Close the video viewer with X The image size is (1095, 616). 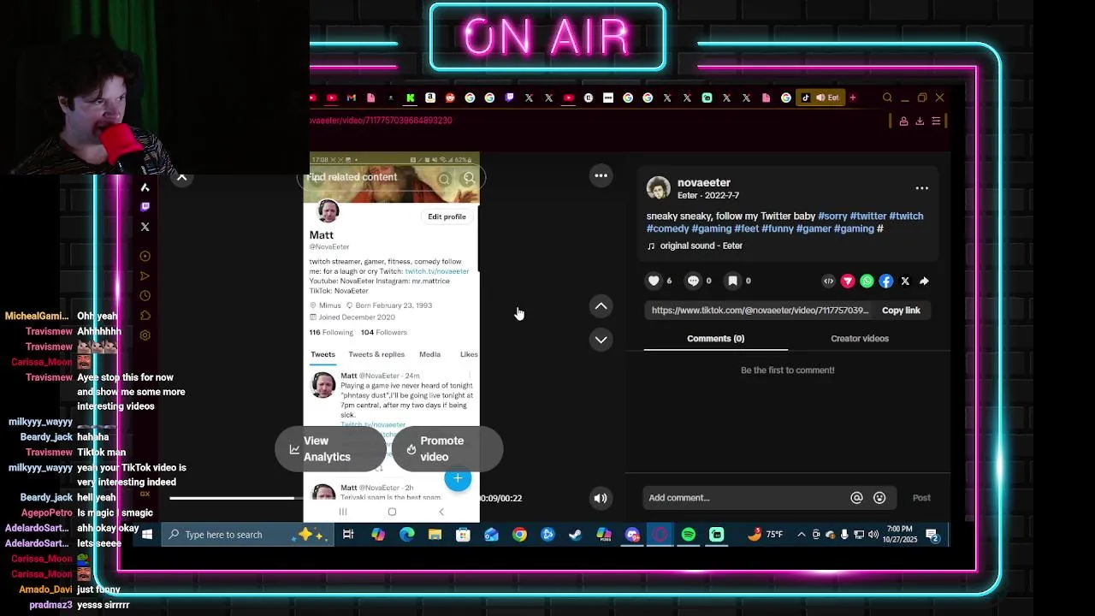(181, 177)
